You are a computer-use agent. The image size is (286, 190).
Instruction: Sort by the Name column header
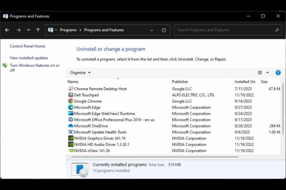click(73, 82)
